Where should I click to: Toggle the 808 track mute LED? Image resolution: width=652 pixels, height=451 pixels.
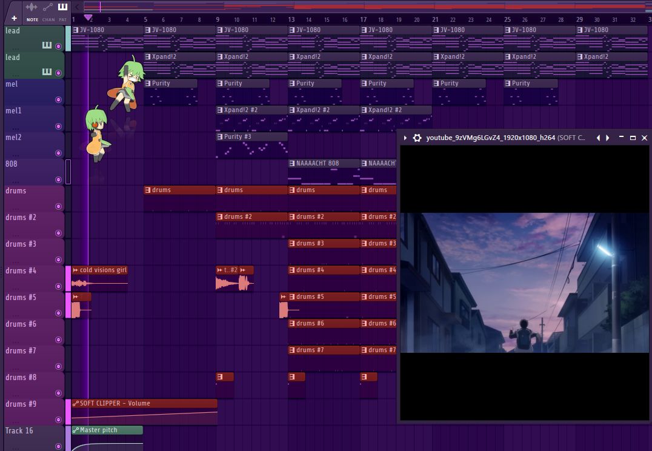point(59,179)
